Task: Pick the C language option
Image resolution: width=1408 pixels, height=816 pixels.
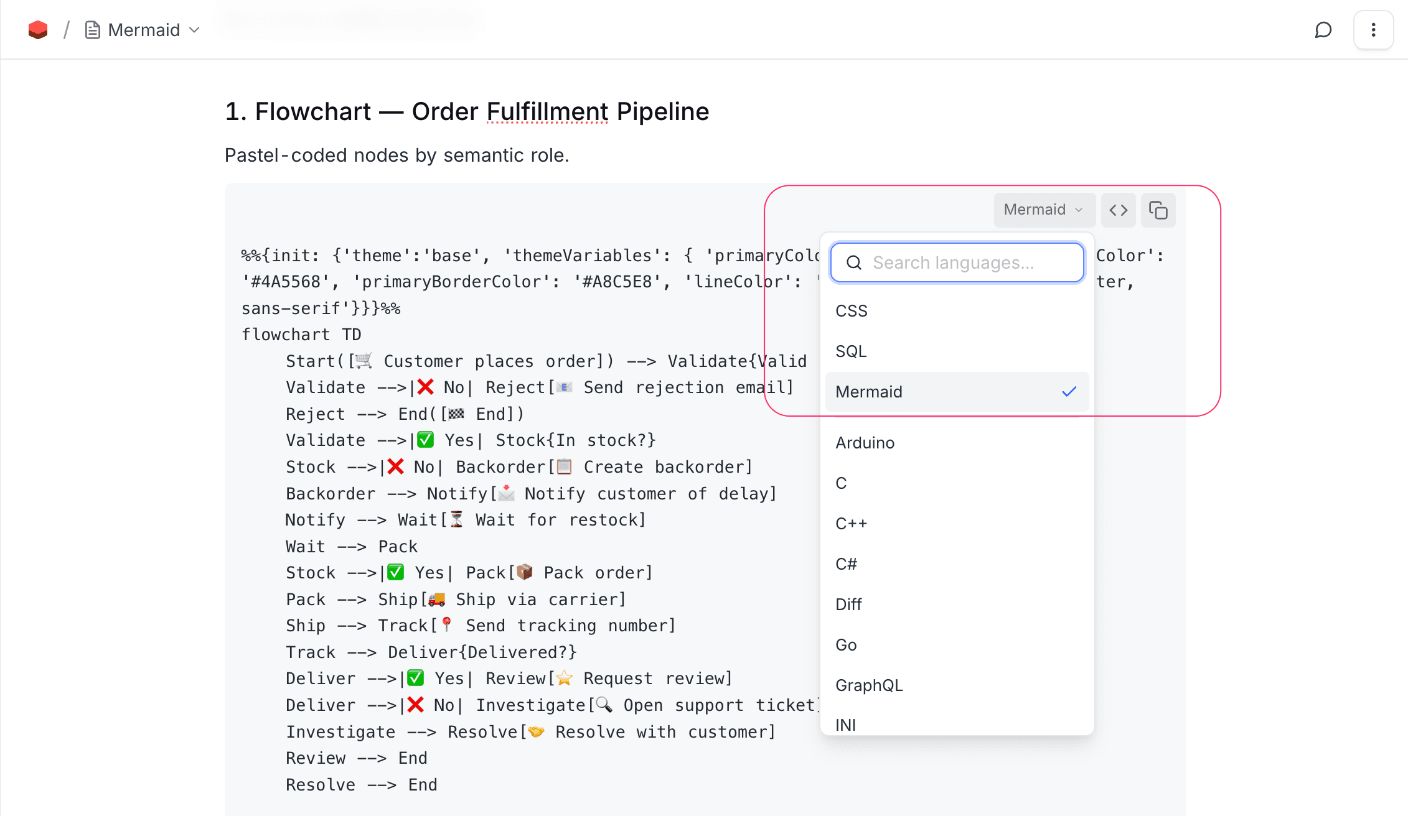Action: [957, 483]
